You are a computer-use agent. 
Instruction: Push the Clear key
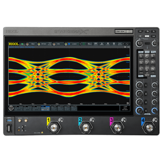pos(147,70)
